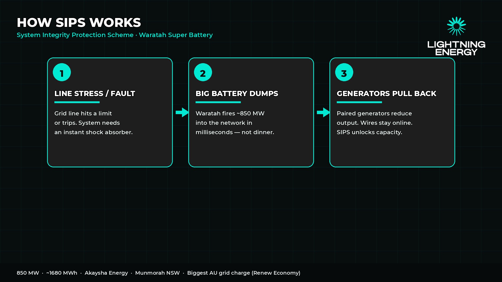The image size is (502, 282).
Task: Click the text 'an instant shock absorber.'
Action: 94,132
